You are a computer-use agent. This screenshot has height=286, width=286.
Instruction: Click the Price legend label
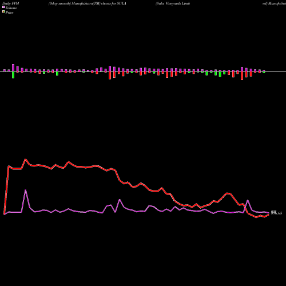pyautogui.click(x=9, y=13)
